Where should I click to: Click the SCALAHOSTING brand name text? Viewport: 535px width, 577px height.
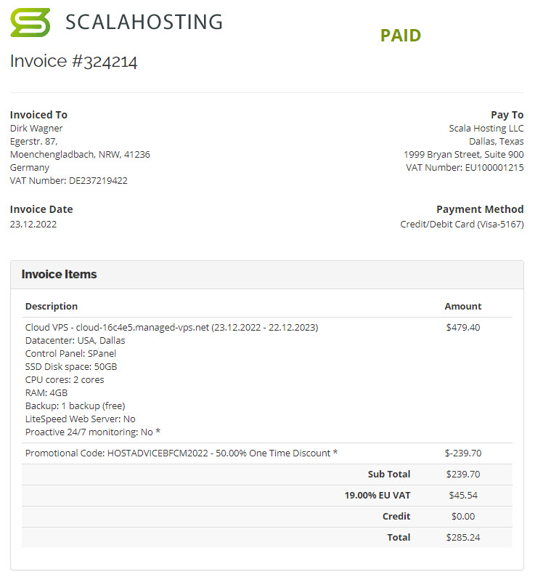pos(144,23)
